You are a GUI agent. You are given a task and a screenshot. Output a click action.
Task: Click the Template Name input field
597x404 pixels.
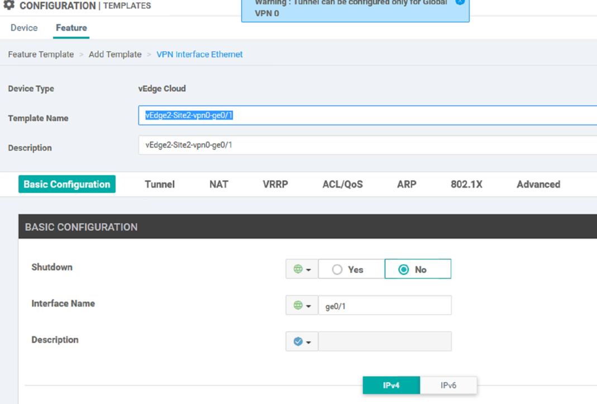(x=367, y=116)
